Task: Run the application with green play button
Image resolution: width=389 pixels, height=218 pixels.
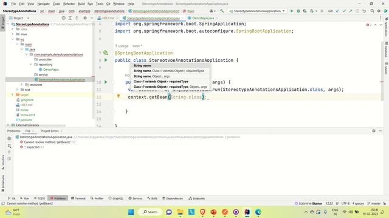Action: tap(292, 11)
